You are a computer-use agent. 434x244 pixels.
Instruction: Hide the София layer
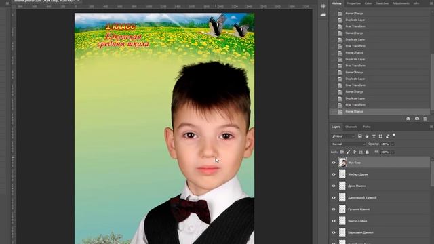coord(334,221)
